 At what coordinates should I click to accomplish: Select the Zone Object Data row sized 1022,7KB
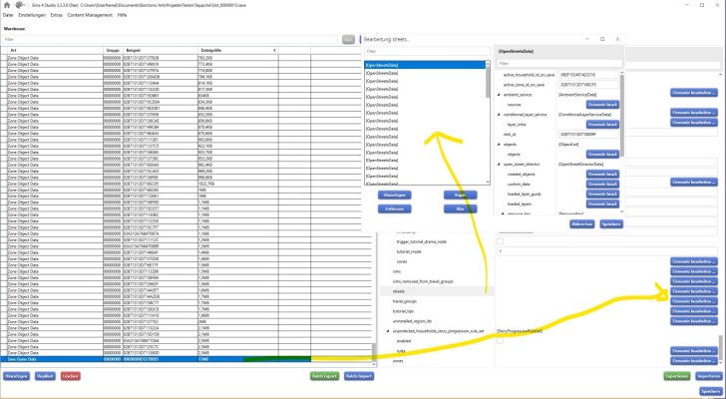click(x=186, y=184)
